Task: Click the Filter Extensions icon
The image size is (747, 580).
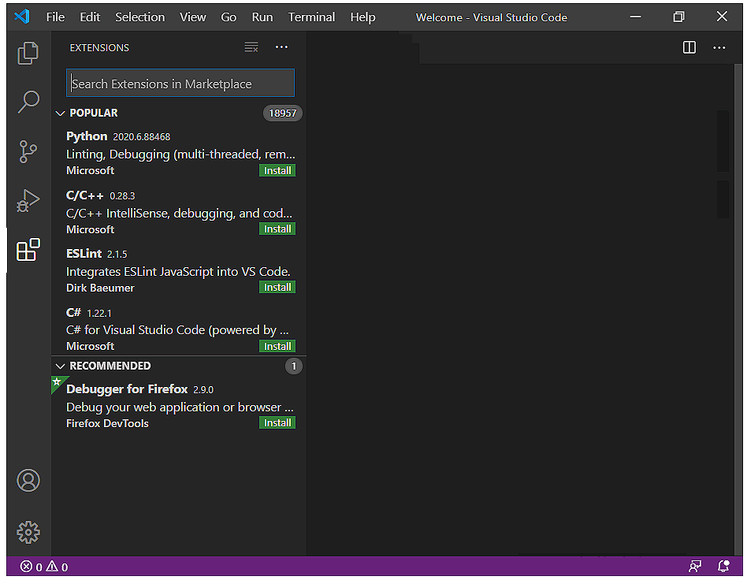Action: click(x=251, y=47)
